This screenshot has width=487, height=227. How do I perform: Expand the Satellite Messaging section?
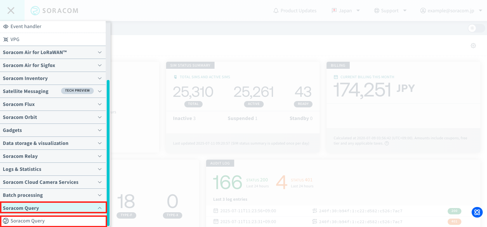coord(53,91)
